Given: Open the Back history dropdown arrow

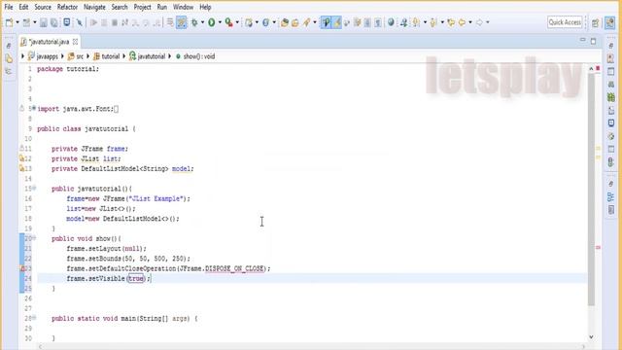Looking at the screenshot, I should [470, 22].
